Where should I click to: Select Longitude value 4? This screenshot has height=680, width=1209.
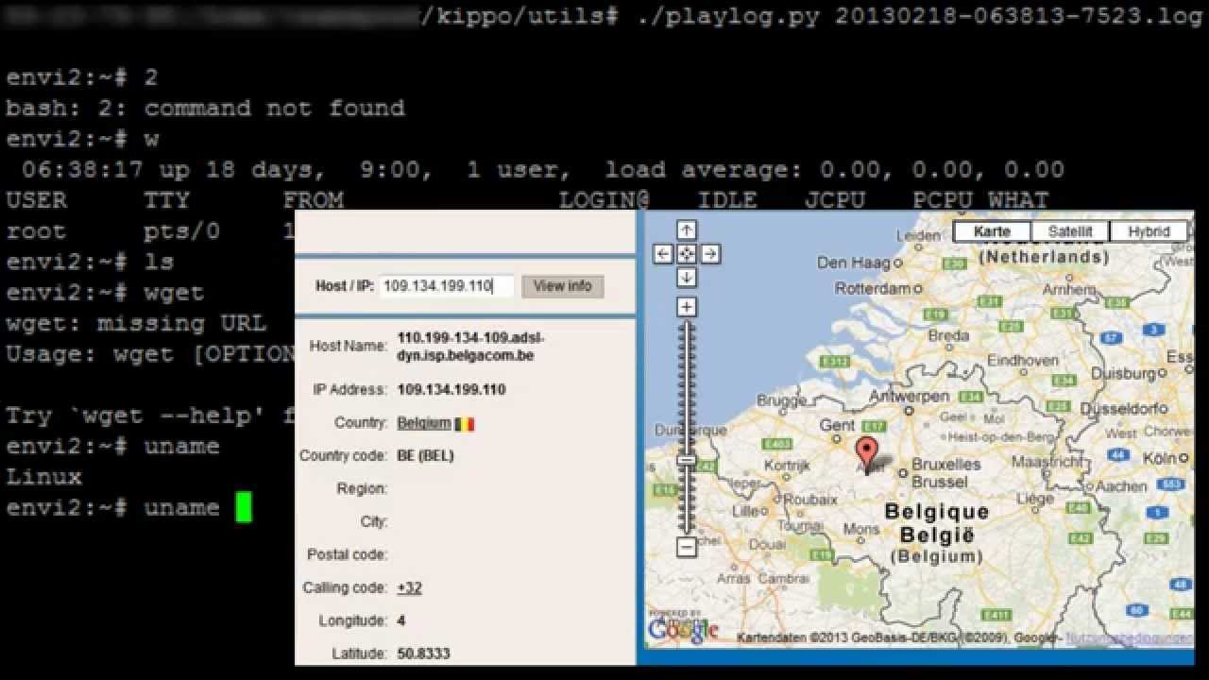click(x=401, y=620)
